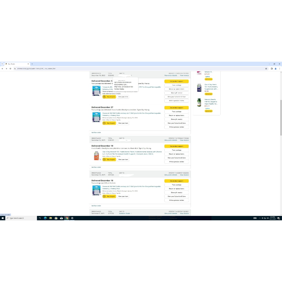Click Track package for December 27 delivery
Image resolution: width=282 pixels, height=282 pixels.
click(x=177, y=112)
